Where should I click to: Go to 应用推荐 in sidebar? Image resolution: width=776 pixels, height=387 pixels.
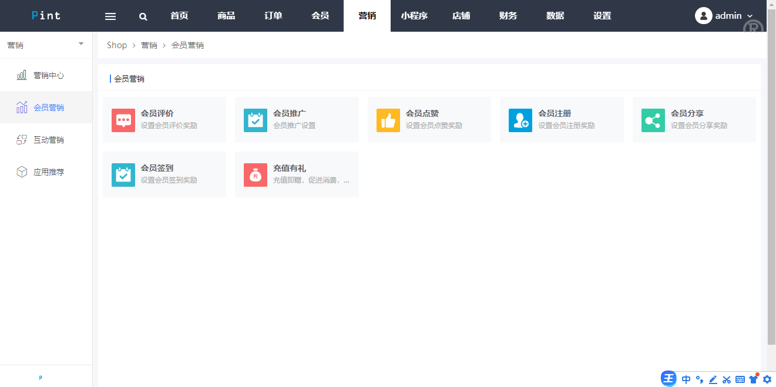[x=48, y=172]
